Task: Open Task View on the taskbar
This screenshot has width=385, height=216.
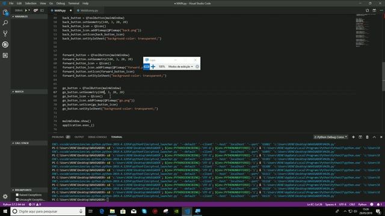Action: [x=91, y=211]
